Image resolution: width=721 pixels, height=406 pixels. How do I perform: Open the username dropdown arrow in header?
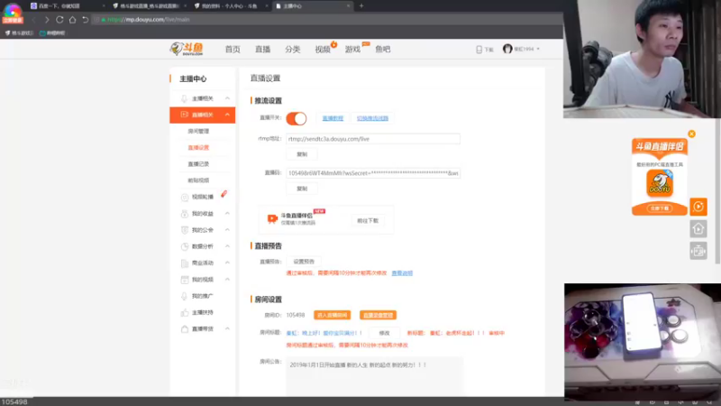(538, 49)
